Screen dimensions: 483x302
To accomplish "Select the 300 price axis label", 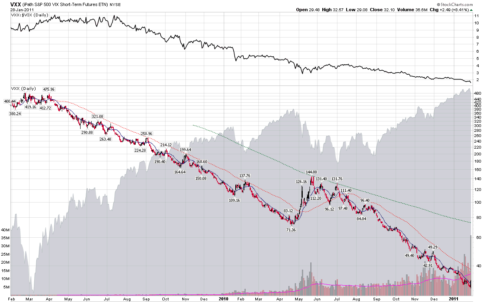I will [477, 126].
